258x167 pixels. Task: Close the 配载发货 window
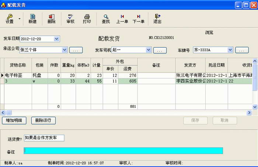tap(254, 5)
